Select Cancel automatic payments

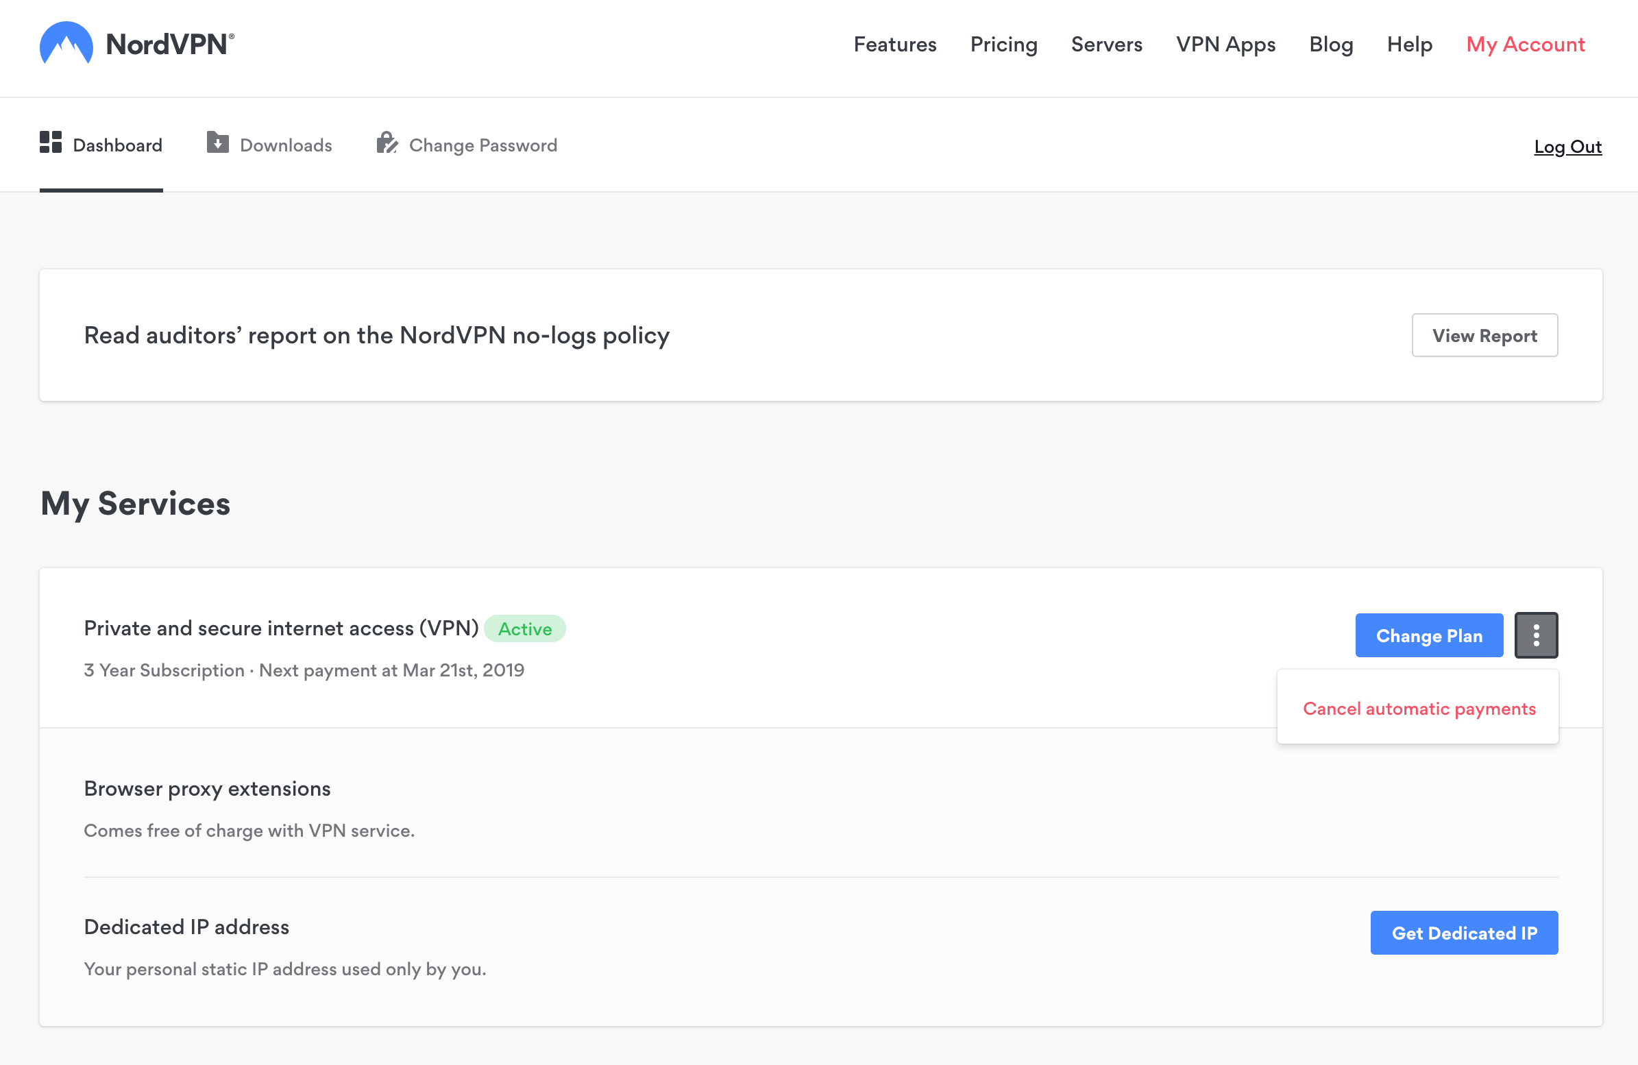click(x=1418, y=708)
